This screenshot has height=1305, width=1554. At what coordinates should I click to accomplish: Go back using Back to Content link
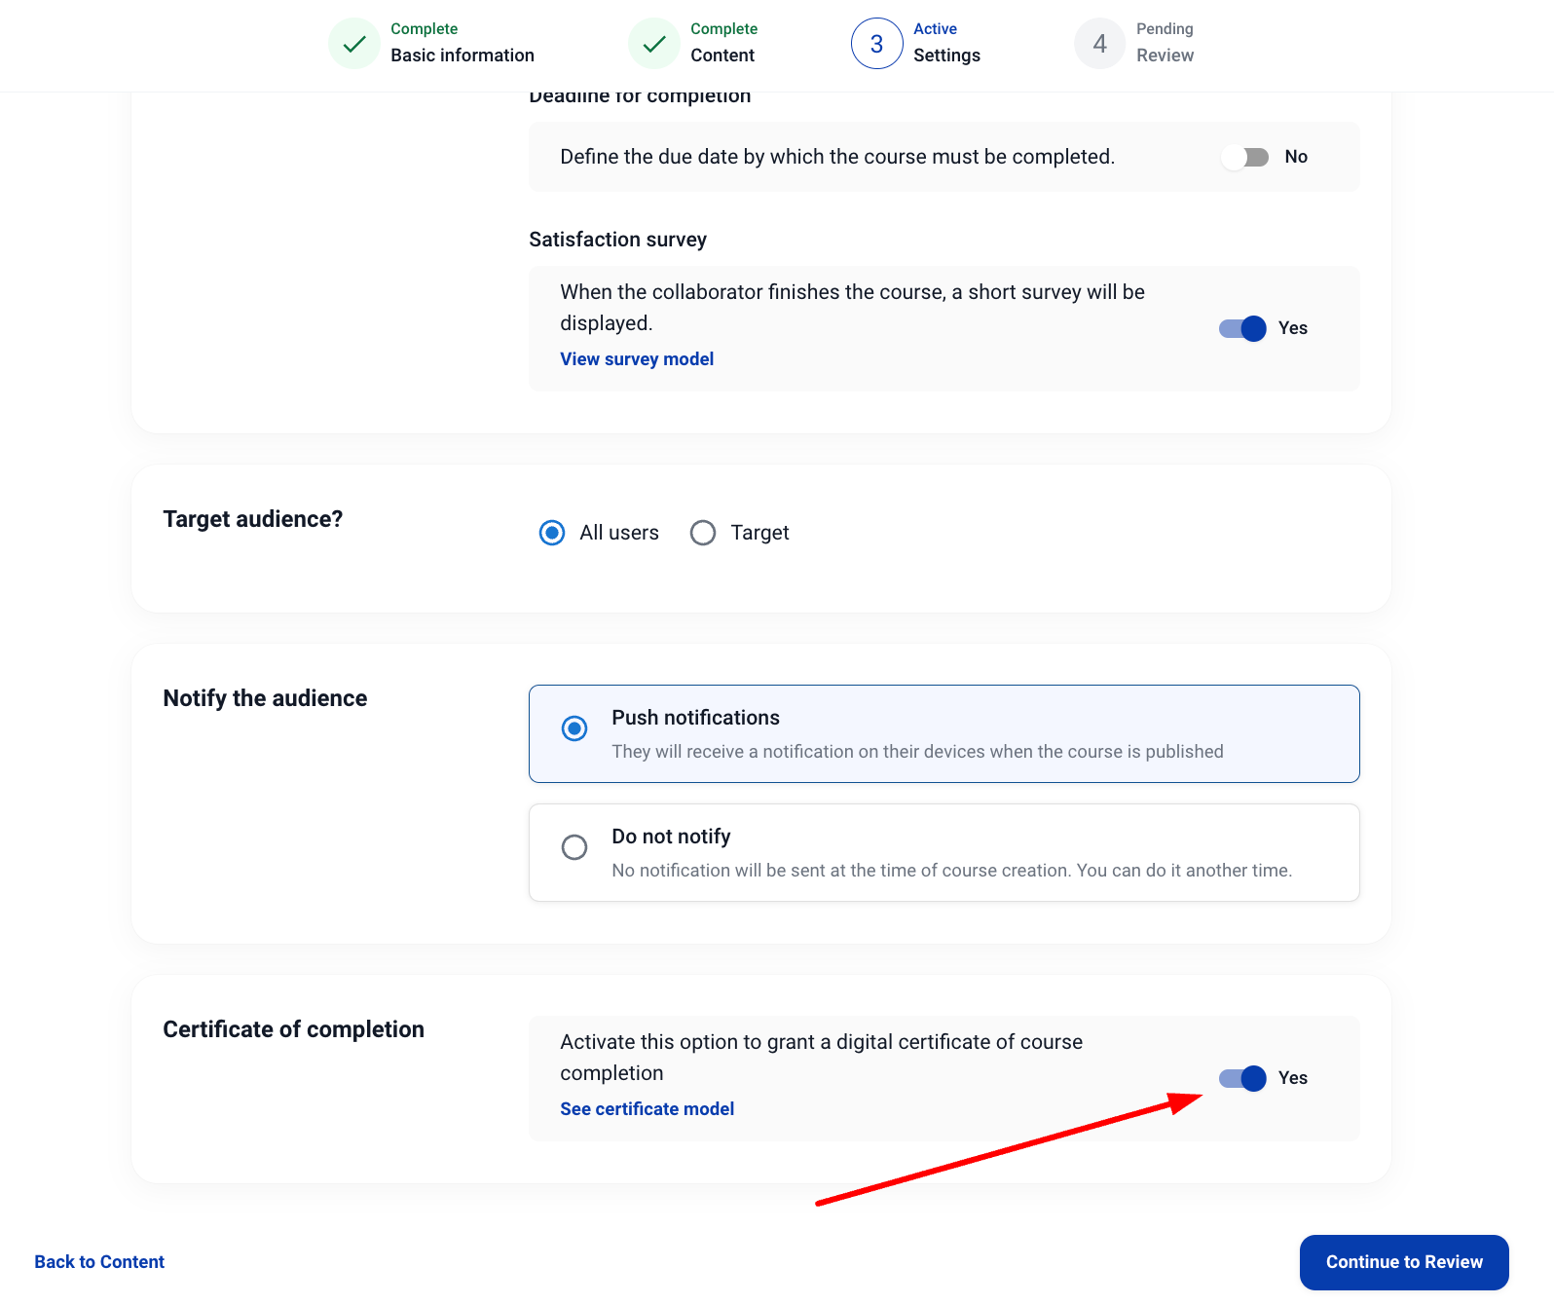coord(99,1262)
